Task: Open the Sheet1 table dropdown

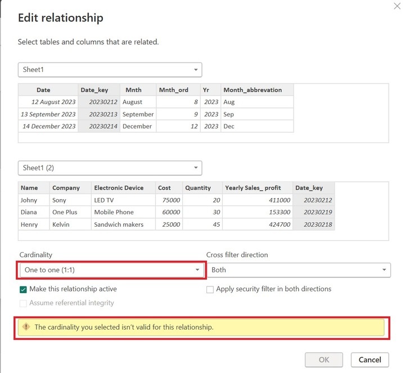Action: (110, 70)
